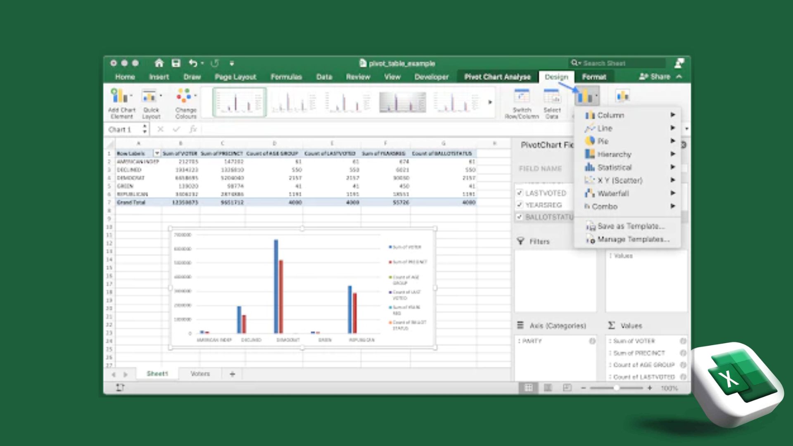
Task: Click the user account icon in title bar
Action: [x=679, y=63]
